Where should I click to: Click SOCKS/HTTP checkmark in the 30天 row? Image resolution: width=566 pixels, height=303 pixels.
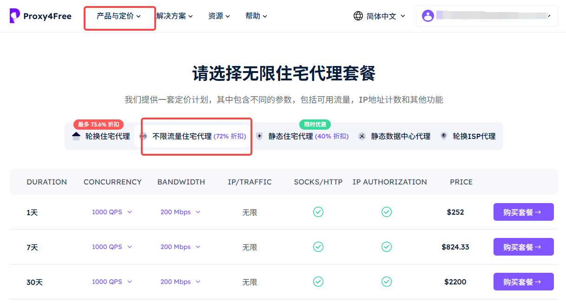pyautogui.click(x=318, y=282)
